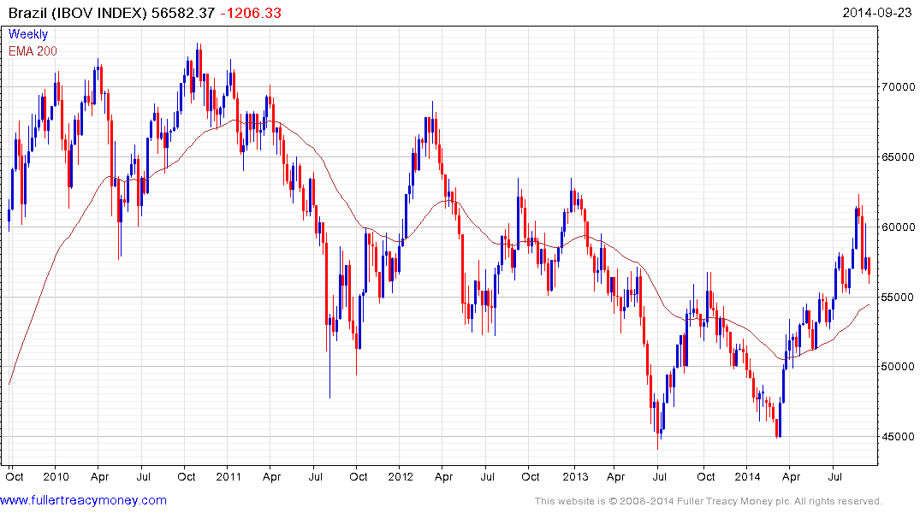Click the 'Weekly' interval label
This screenshot has height=513, width=920.
[28, 34]
